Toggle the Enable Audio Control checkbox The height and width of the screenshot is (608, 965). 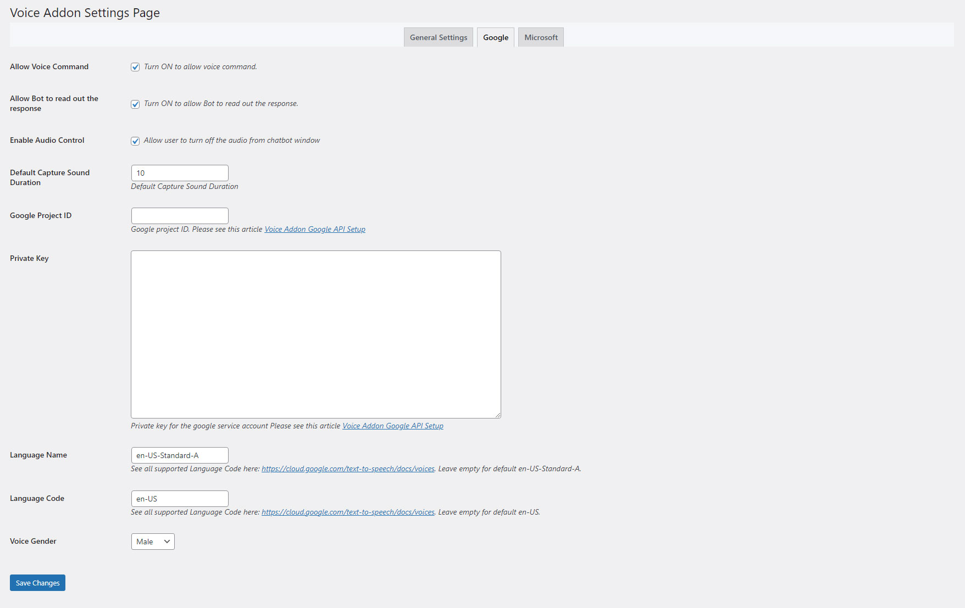pos(135,141)
